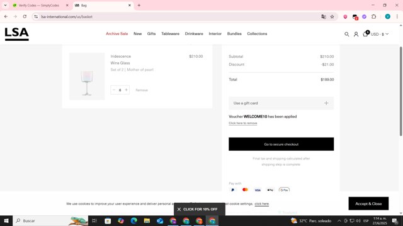Image resolution: width=403 pixels, height=226 pixels.
Task: Select the PayPal payment icon
Action: (232, 190)
